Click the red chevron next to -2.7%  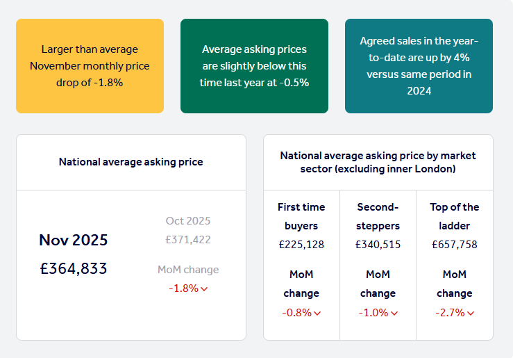[x=470, y=313]
